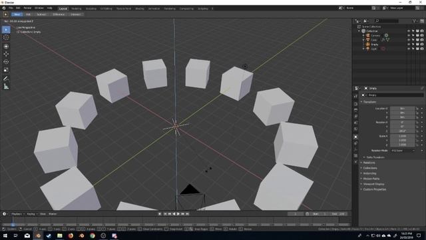Toggle render visibility of the Light
The width and height of the screenshot is (426, 240).
pos(422,49)
